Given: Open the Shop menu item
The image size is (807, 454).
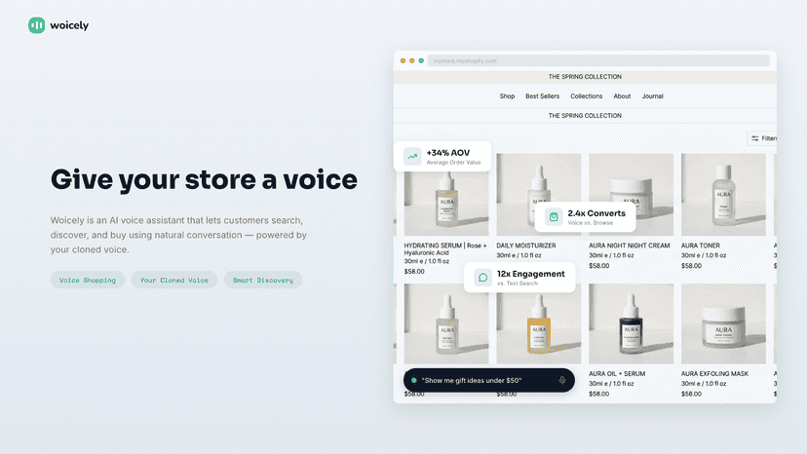Looking at the screenshot, I should coord(507,96).
